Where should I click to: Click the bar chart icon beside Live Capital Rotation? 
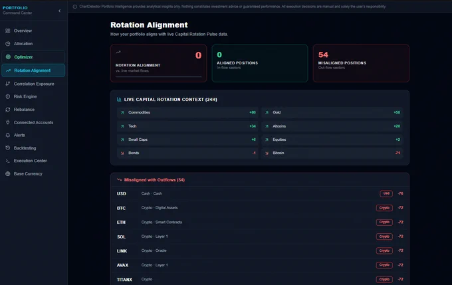click(x=119, y=100)
